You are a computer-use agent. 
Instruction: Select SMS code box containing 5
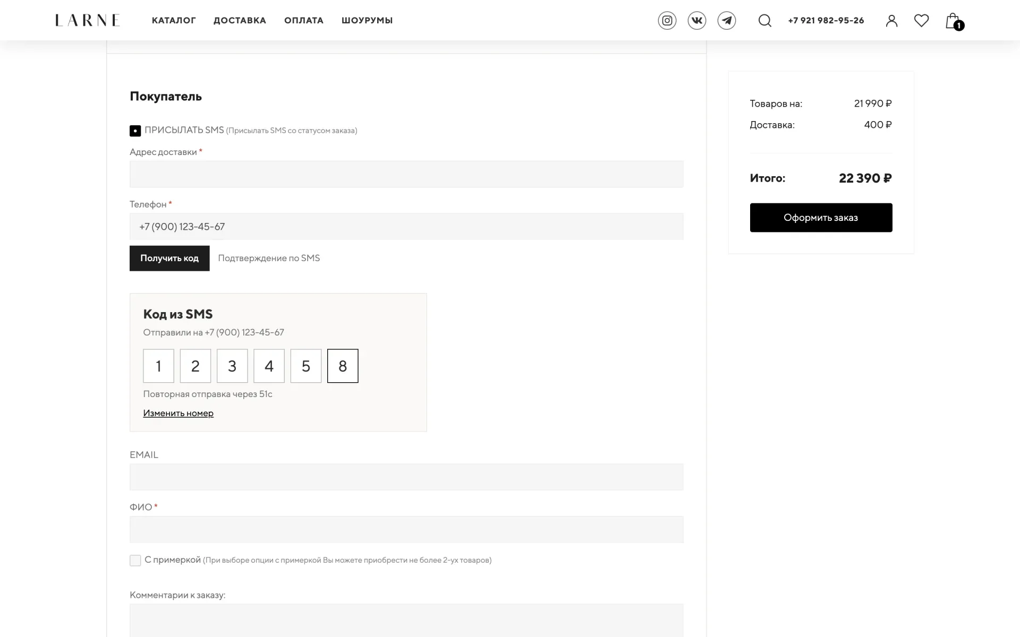pos(306,366)
